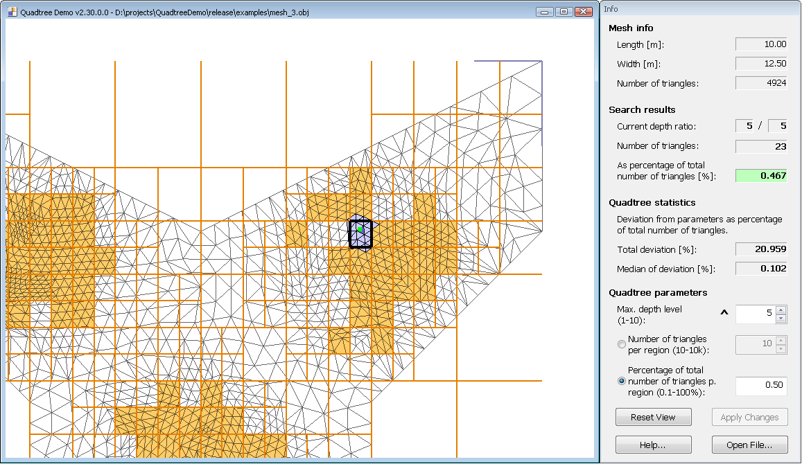Click the mesh_3.obj title bar

pos(277,11)
